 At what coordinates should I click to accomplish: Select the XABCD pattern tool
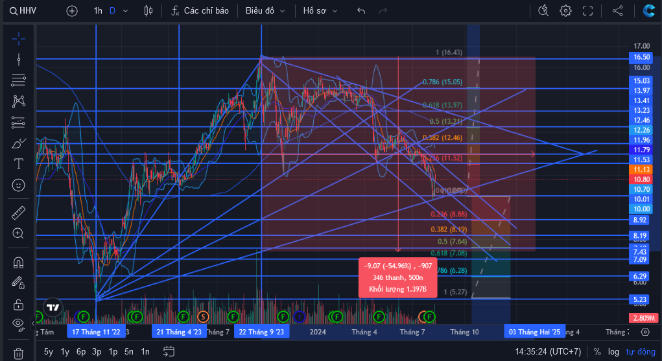pyautogui.click(x=19, y=101)
